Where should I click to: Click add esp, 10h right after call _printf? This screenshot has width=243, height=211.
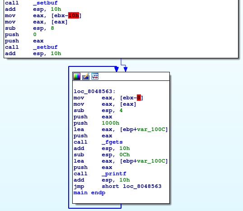(x=102, y=180)
